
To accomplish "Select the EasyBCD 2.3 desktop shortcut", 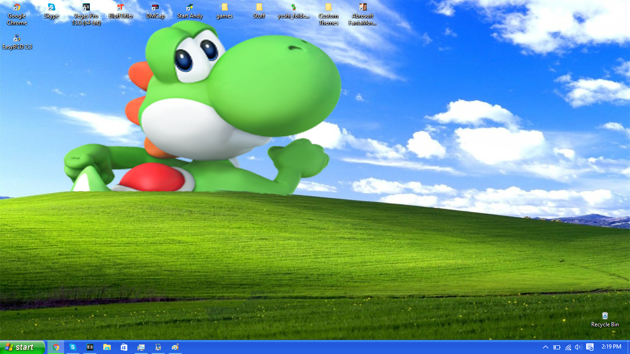I will 17,42.
